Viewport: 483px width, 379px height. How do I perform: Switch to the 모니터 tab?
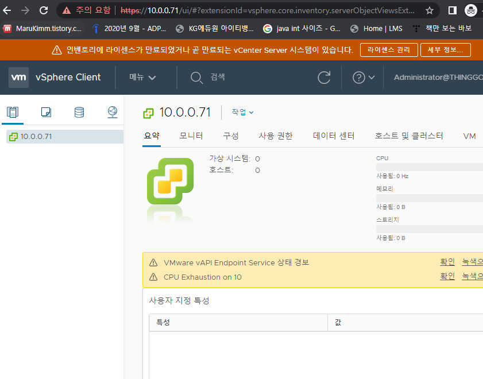(191, 136)
